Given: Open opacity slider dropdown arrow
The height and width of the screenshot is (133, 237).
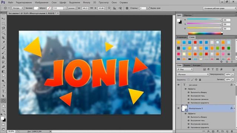Looking at the screenshot, I should pos(233,75).
